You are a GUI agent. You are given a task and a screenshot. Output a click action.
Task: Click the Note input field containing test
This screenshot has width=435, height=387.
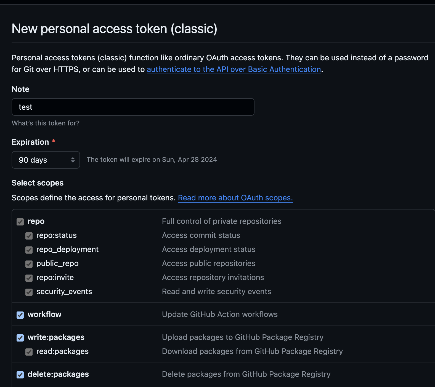point(133,107)
